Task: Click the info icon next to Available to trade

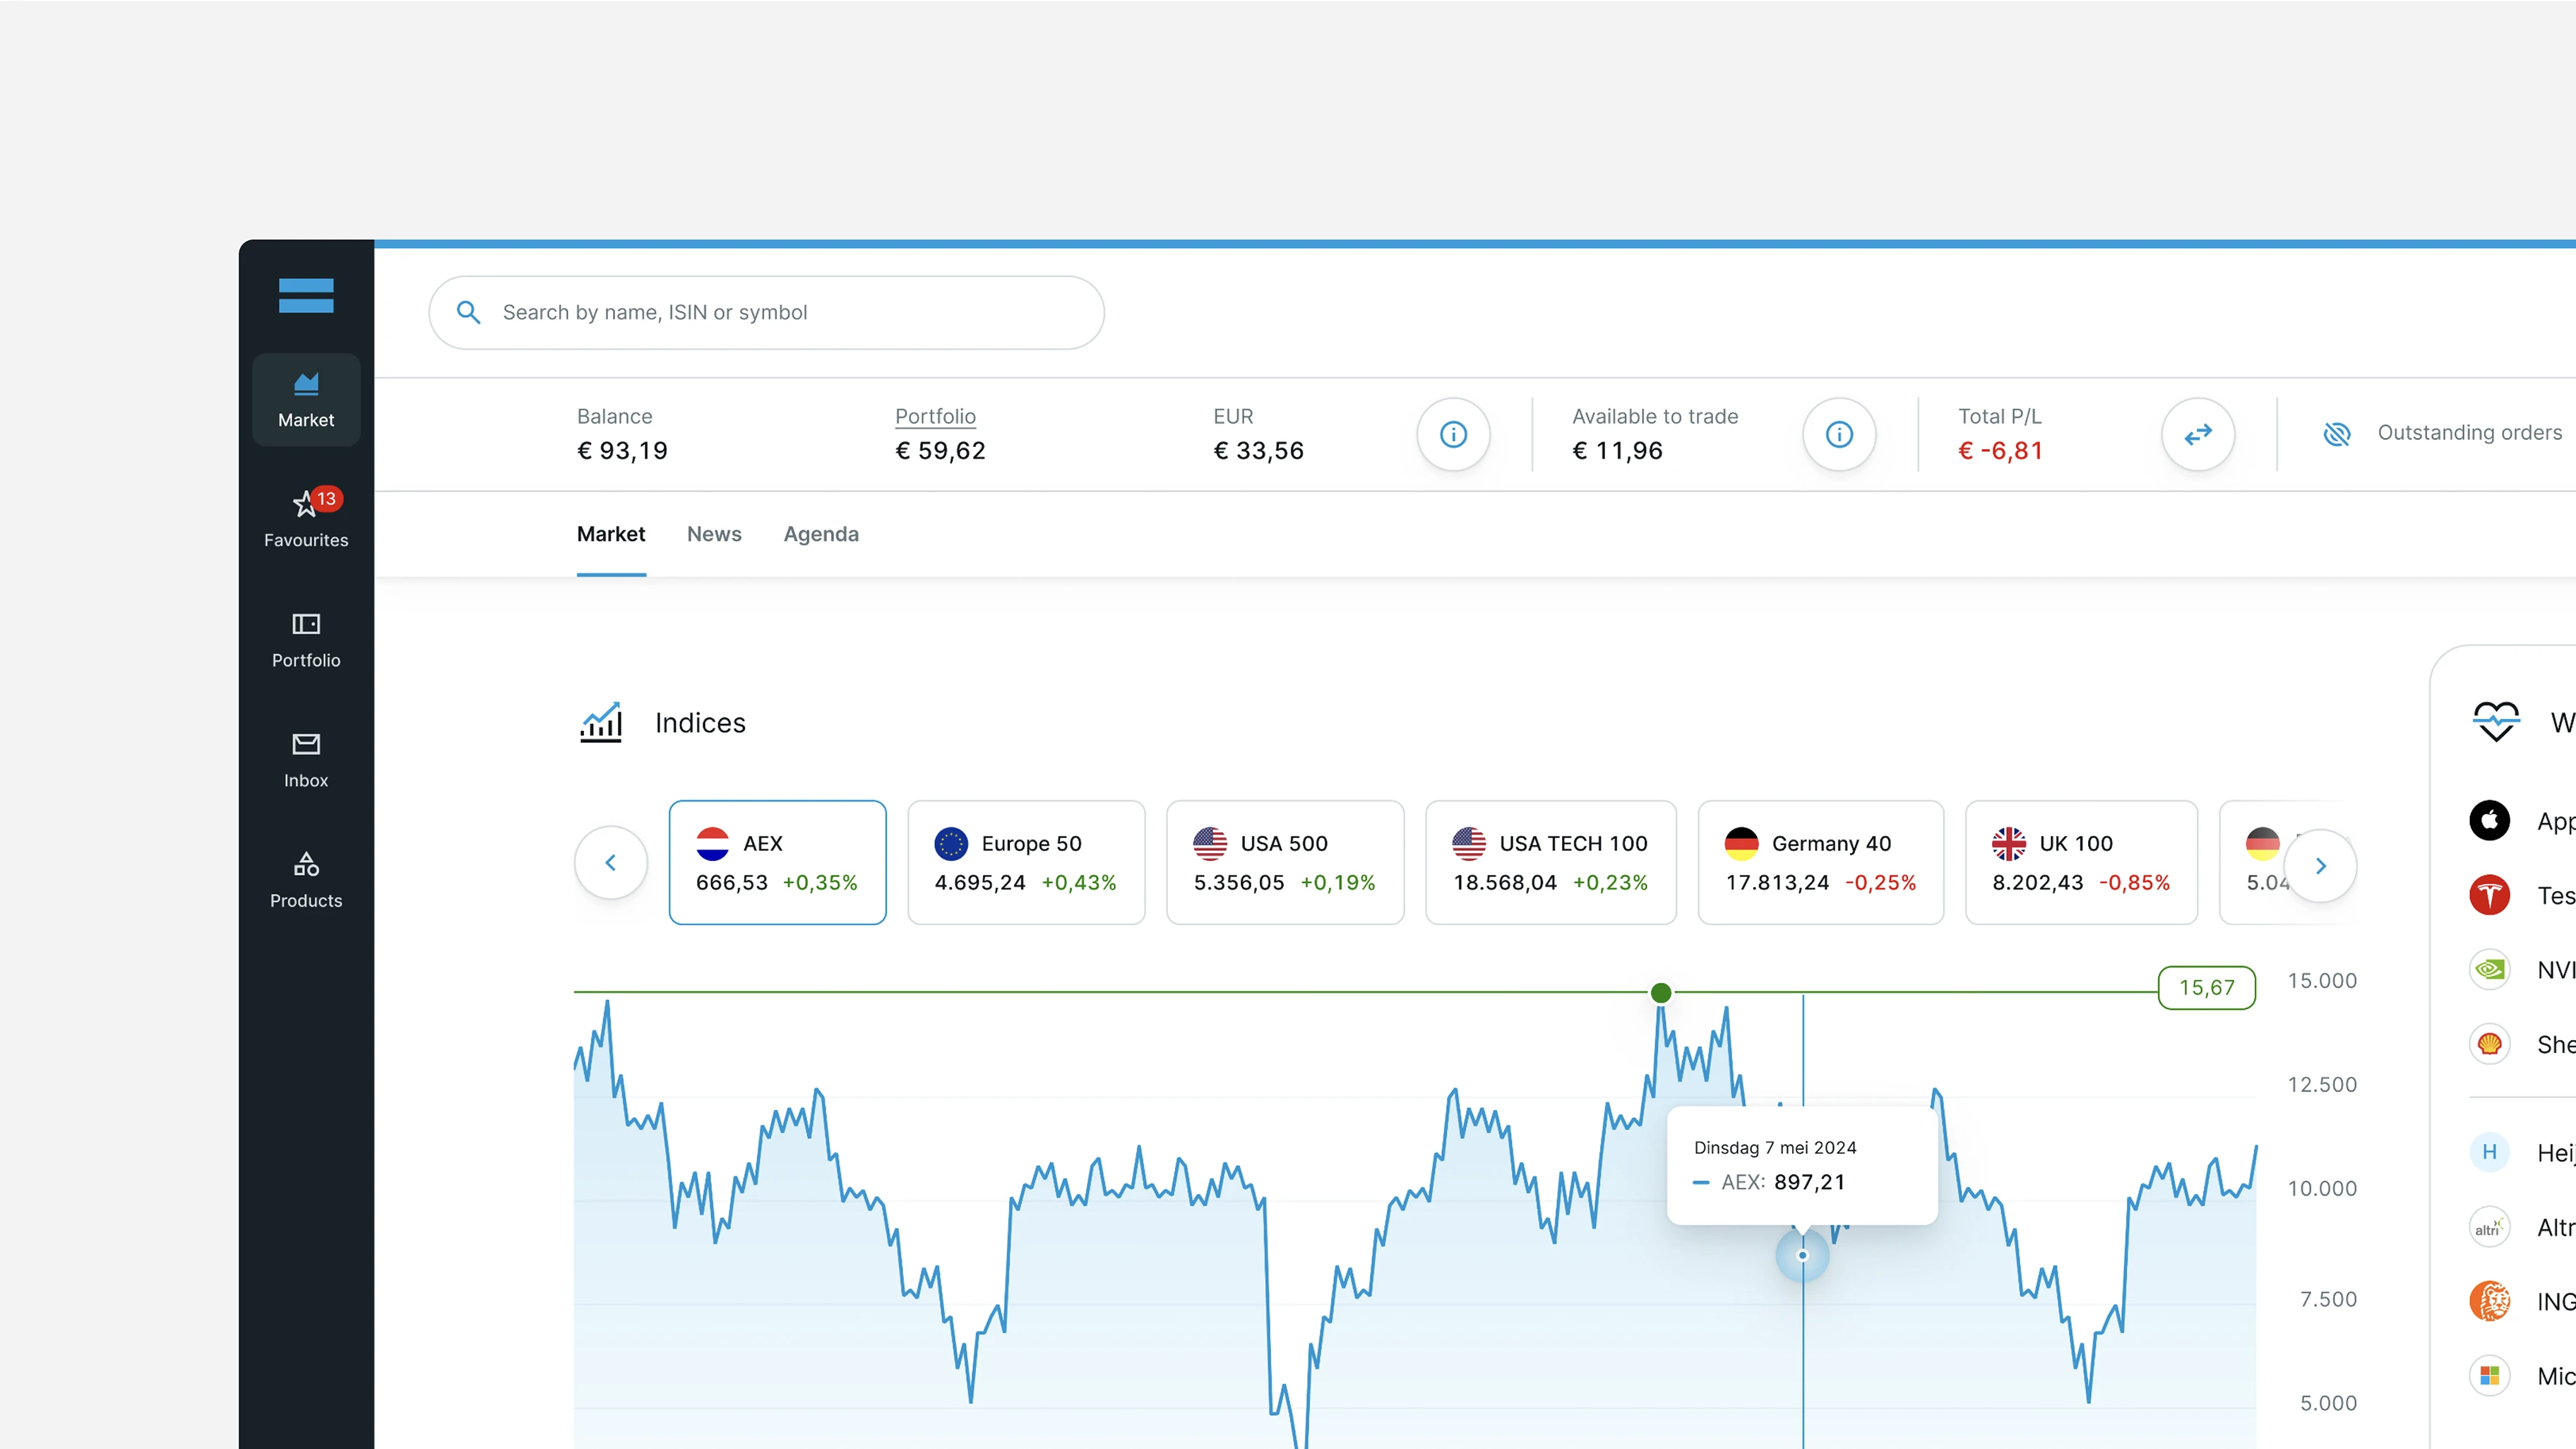Action: click(1839, 434)
